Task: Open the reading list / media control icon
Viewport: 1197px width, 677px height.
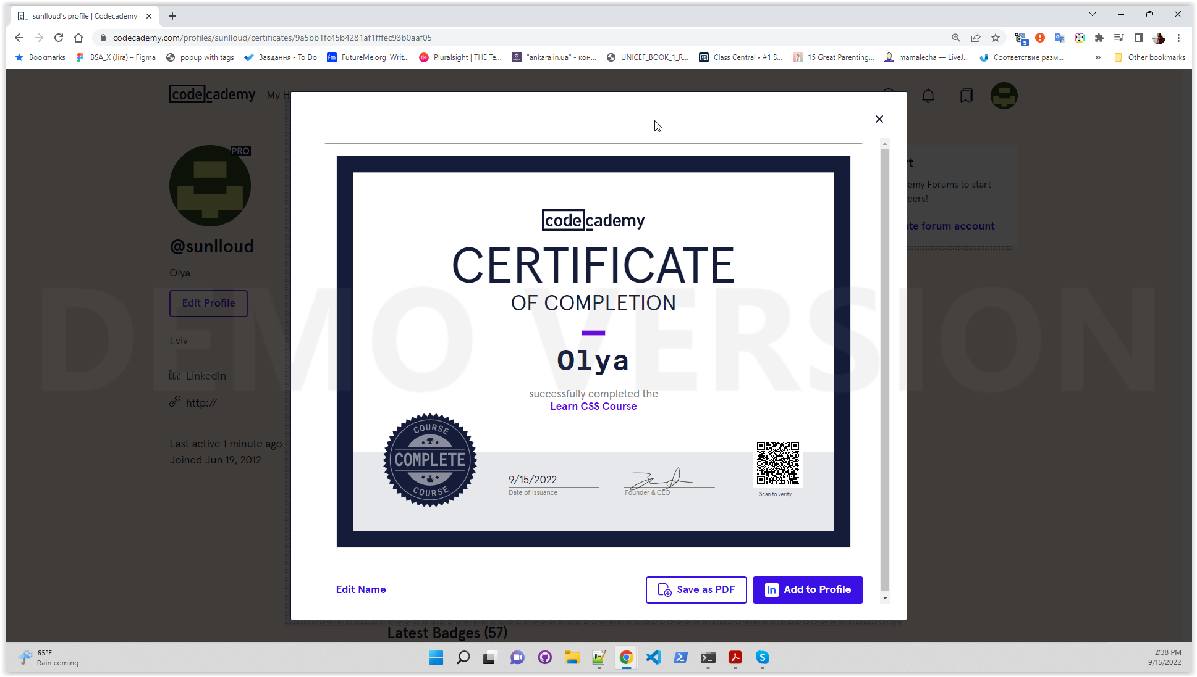Action: click(1119, 38)
